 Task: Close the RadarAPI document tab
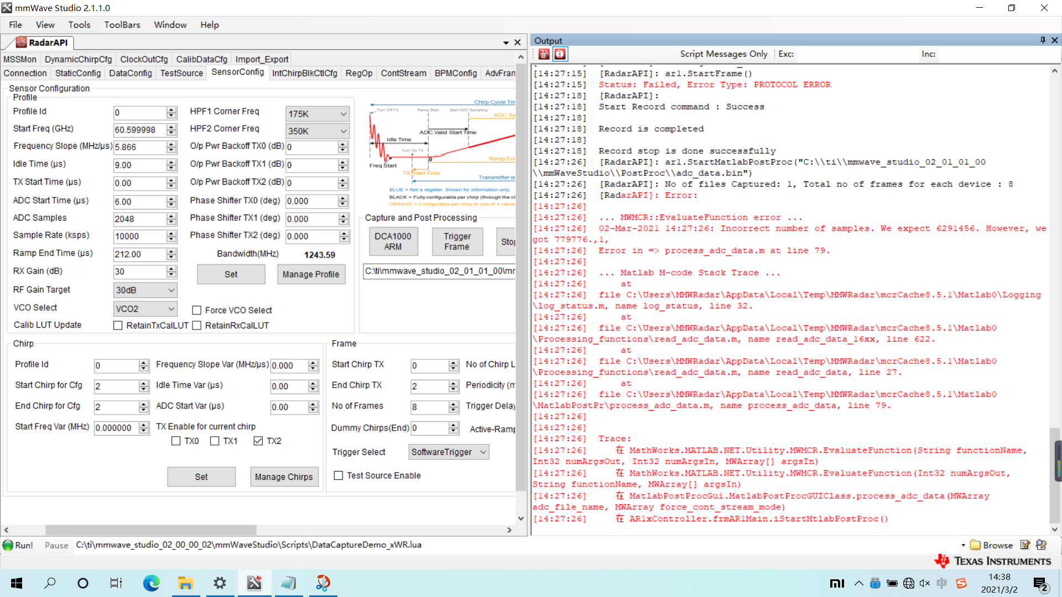517,43
